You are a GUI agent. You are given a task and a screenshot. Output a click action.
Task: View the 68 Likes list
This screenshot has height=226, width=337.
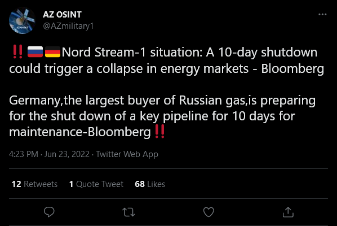point(150,184)
